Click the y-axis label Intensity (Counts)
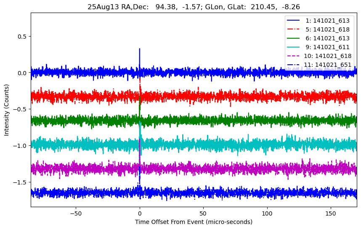The width and height of the screenshot is (361, 229). click(6, 110)
